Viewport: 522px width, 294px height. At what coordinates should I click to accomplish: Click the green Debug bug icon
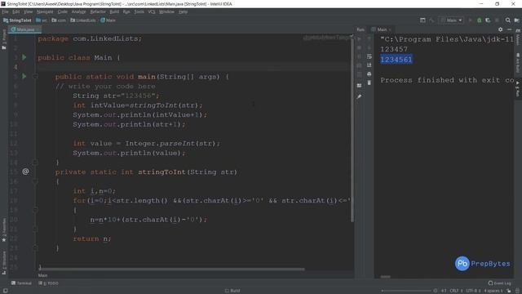[x=479, y=20]
